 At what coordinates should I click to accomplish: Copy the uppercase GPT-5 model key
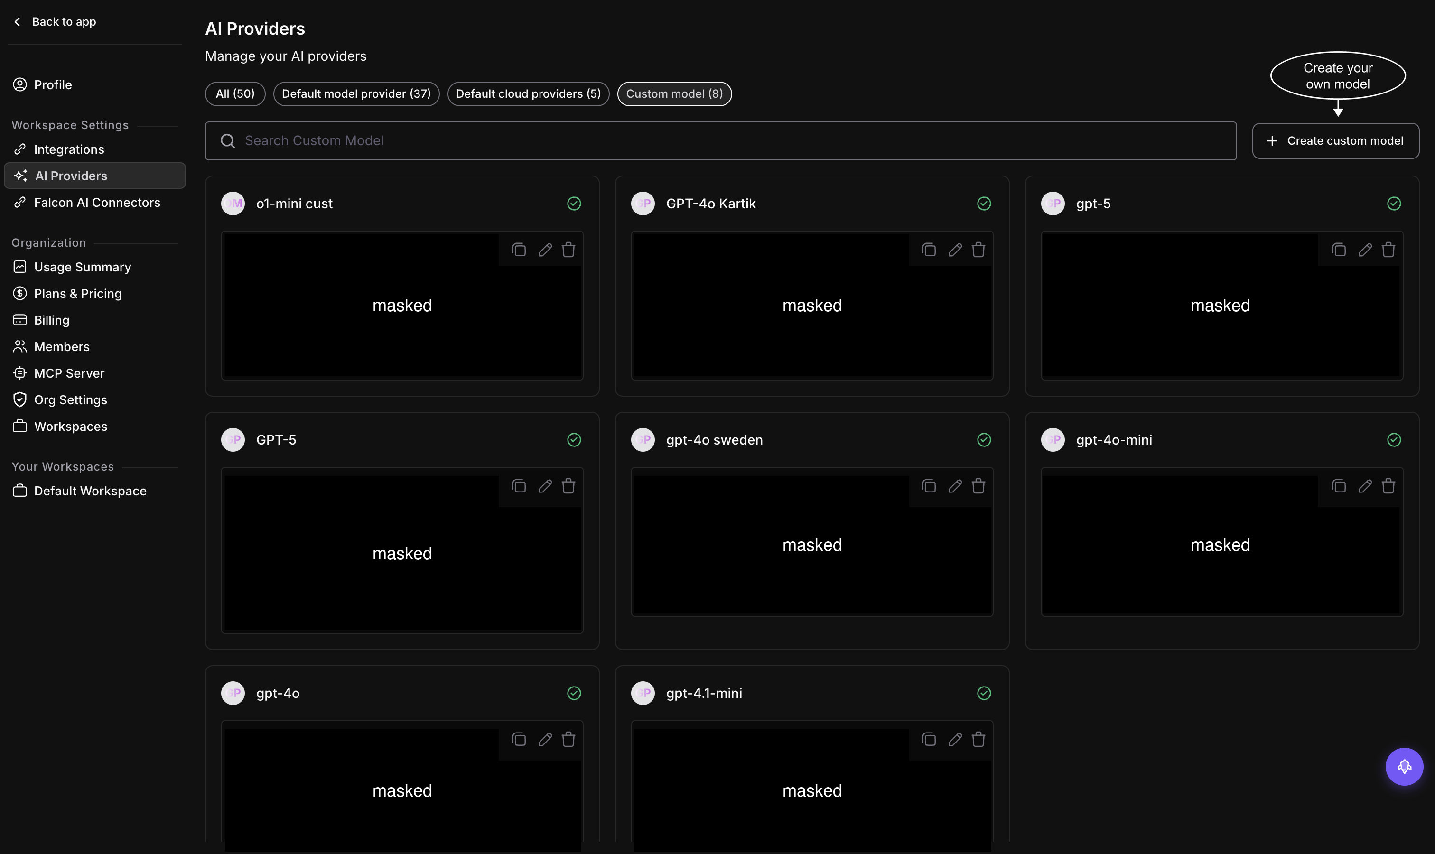tap(519, 486)
